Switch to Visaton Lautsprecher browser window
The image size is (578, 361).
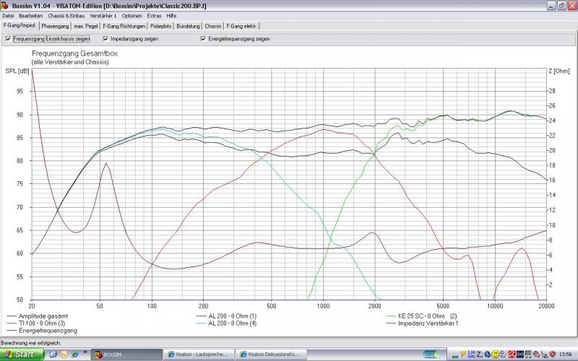click(x=199, y=355)
